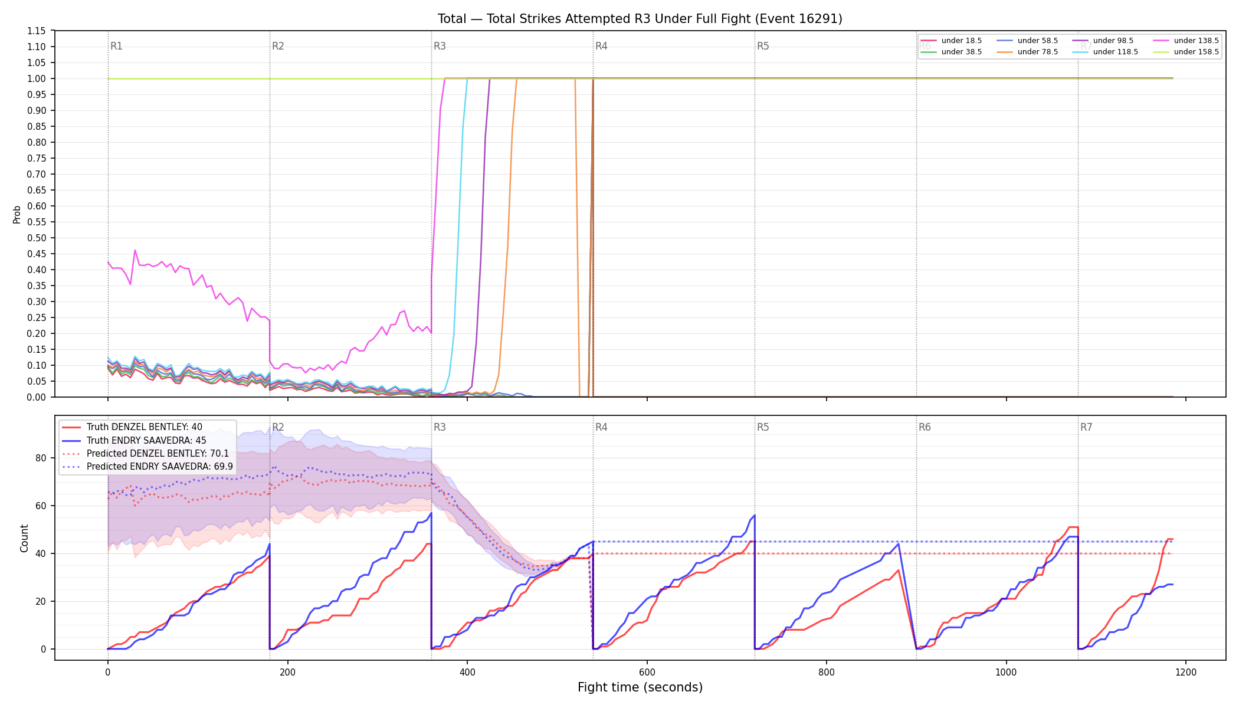The height and width of the screenshot is (708, 1239).
Task: Select 'Predicted DENZEL BENTLEY: 70.1' legend entry
Action: pos(158,453)
